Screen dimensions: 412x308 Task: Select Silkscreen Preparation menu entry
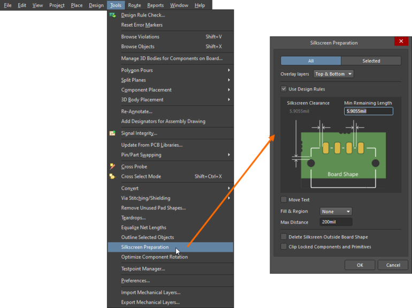(145, 247)
